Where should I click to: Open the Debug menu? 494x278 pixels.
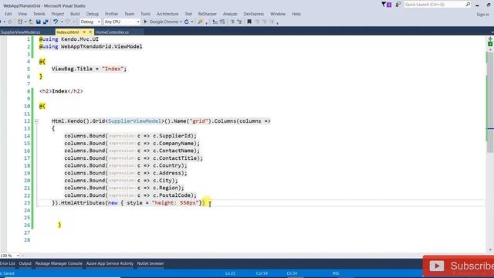pyautogui.click(x=93, y=14)
